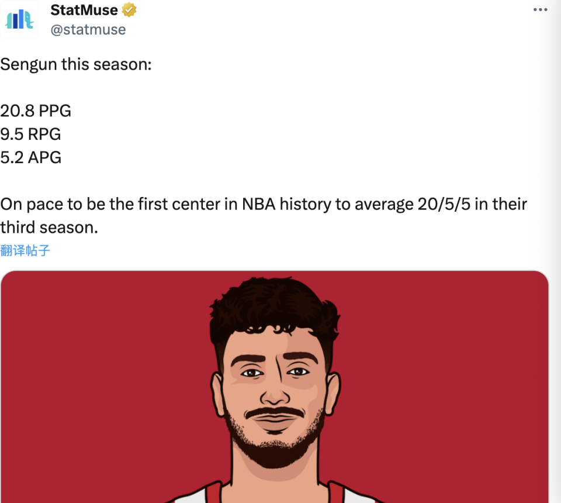Image resolution: width=561 pixels, height=503 pixels.
Task: Translate the post via 翻译帖子 link
Action: (25, 251)
